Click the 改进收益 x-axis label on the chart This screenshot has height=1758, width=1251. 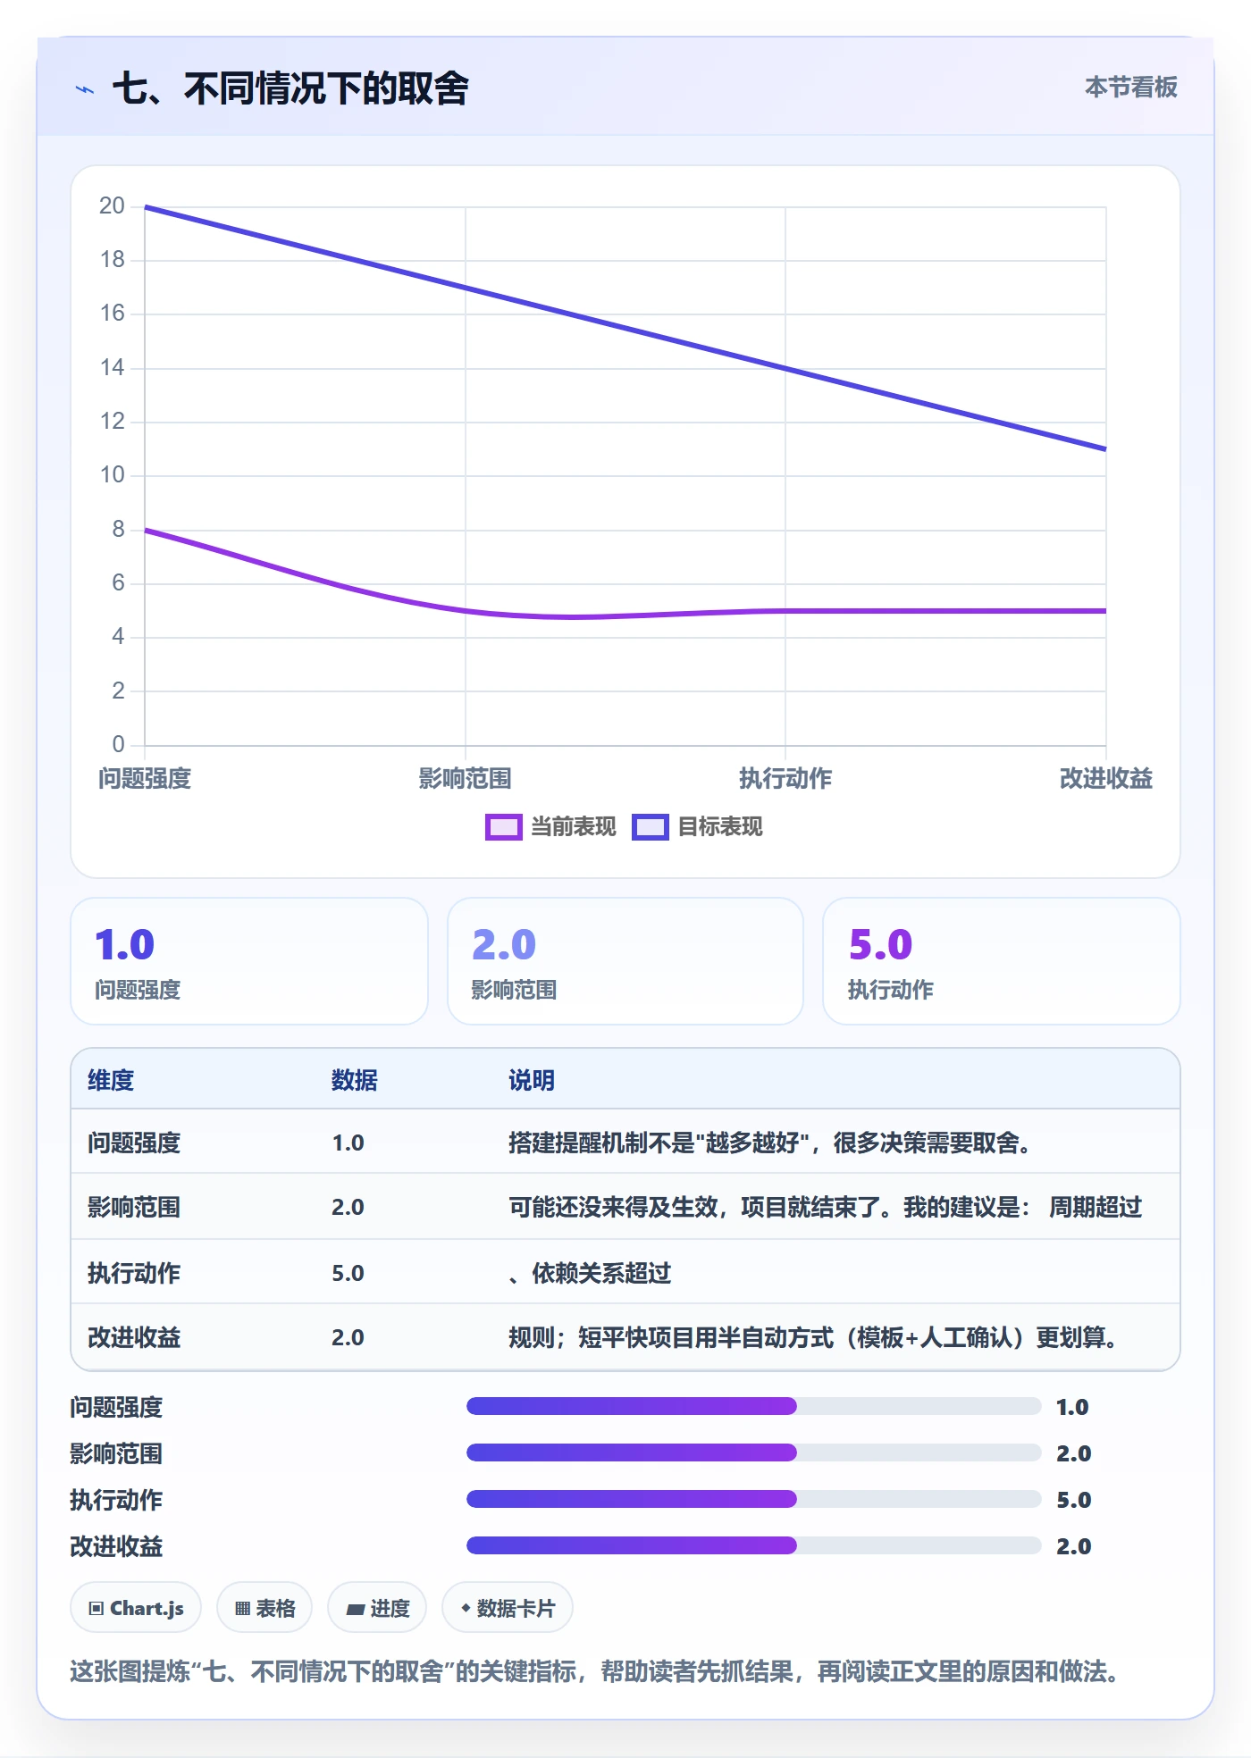pos(1105,778)
